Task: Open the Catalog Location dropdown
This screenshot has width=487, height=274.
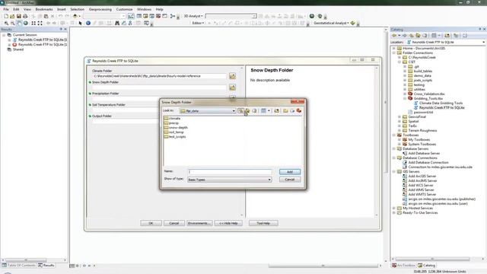Action: click(483, 43)
